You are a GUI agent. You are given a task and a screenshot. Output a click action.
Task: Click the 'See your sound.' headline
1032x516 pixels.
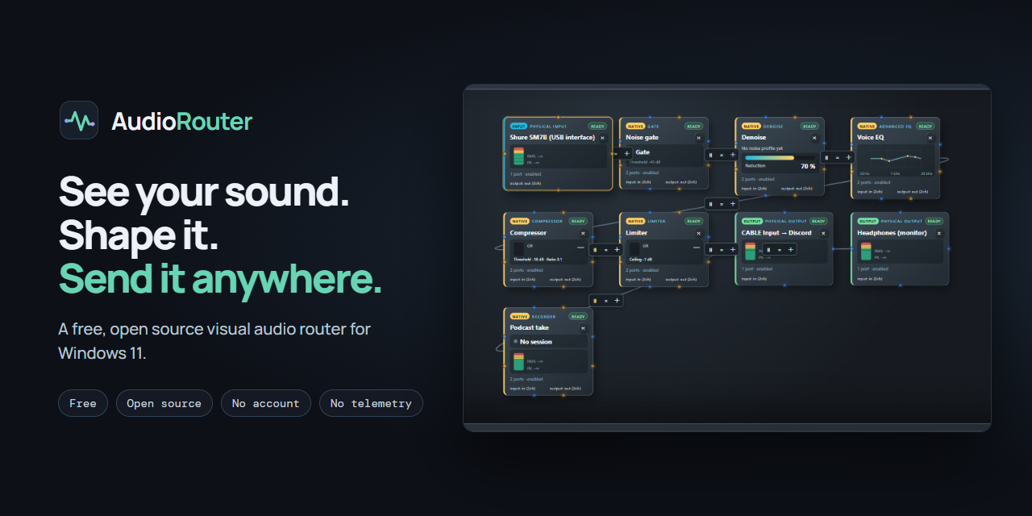pyautogui.click(x=203, y=192)
